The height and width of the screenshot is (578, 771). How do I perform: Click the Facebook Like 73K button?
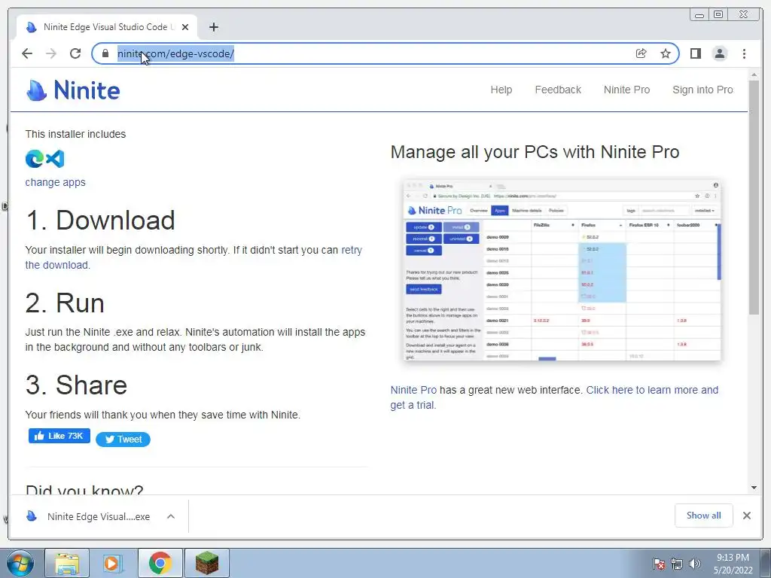(x=59, y=436)
